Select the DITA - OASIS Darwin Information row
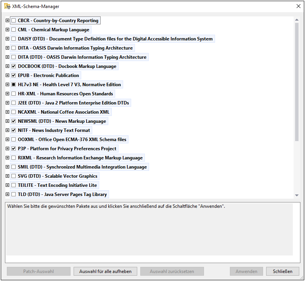305x281 pixels. (75, 48)
